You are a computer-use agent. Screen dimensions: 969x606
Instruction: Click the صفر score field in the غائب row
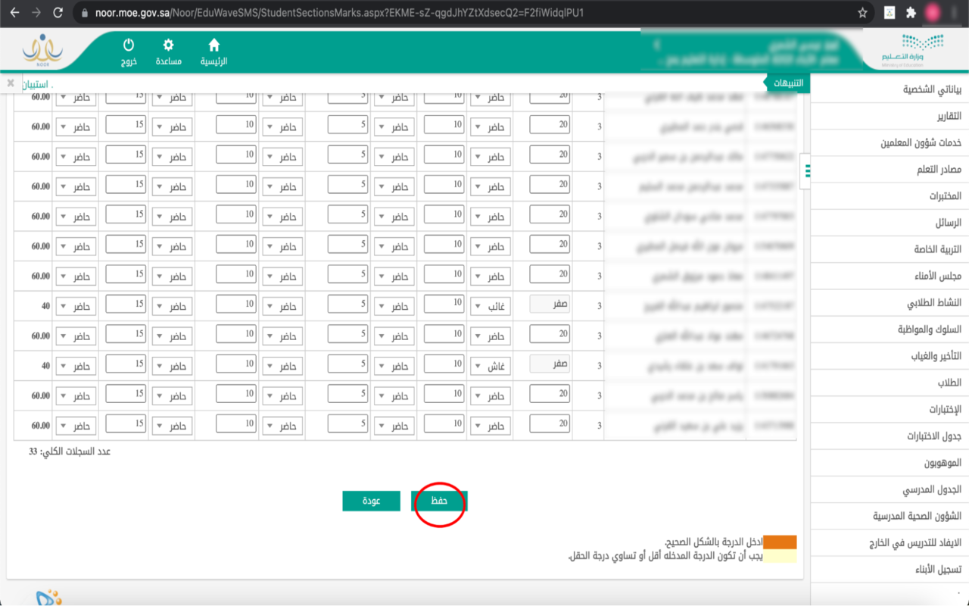[549, 305]
